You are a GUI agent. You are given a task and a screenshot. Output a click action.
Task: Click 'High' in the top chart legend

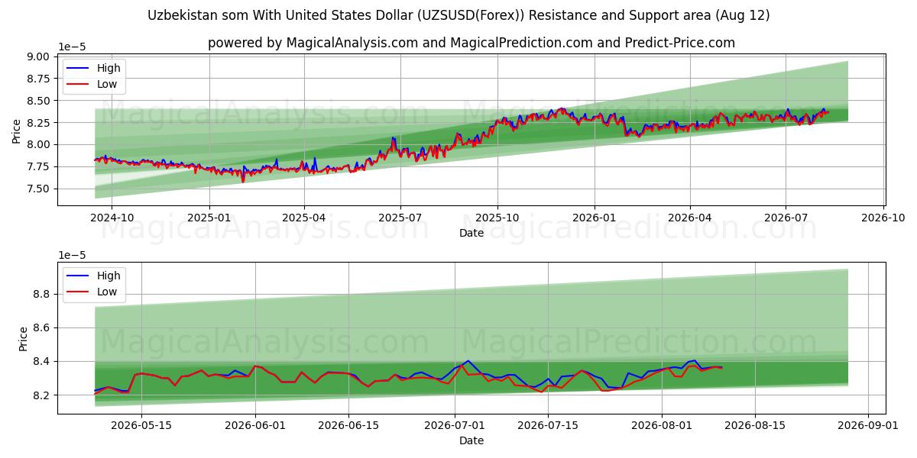click(x=109, y=68)
